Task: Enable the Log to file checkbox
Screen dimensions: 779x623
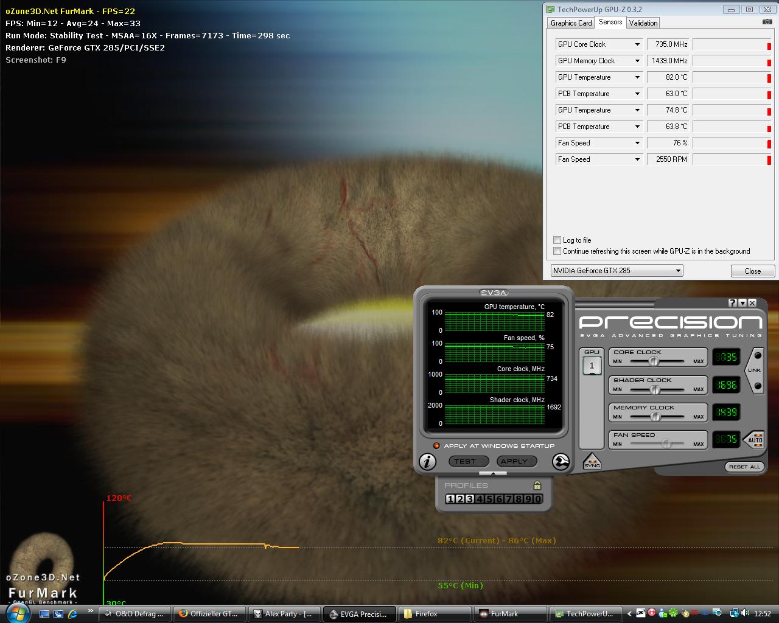Action: click(557, 240)
